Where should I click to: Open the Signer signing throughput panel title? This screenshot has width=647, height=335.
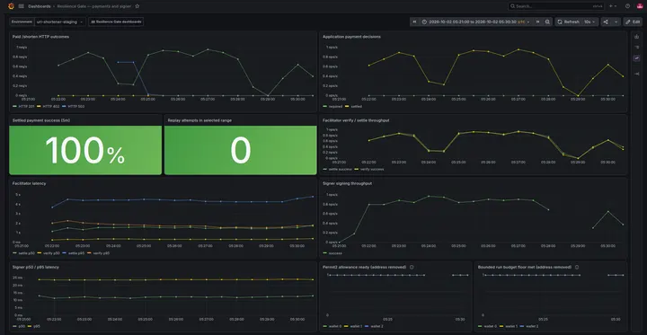pos(347,183)
